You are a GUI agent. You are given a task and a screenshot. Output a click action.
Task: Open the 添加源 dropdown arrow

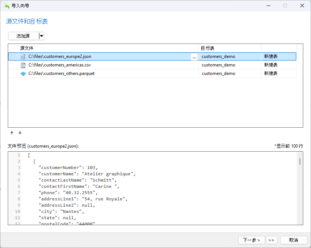tap(41, 36)
